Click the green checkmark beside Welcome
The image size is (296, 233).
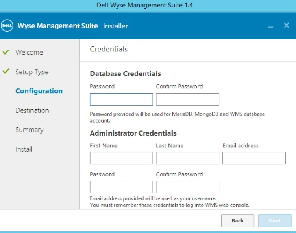pos(6,52)
